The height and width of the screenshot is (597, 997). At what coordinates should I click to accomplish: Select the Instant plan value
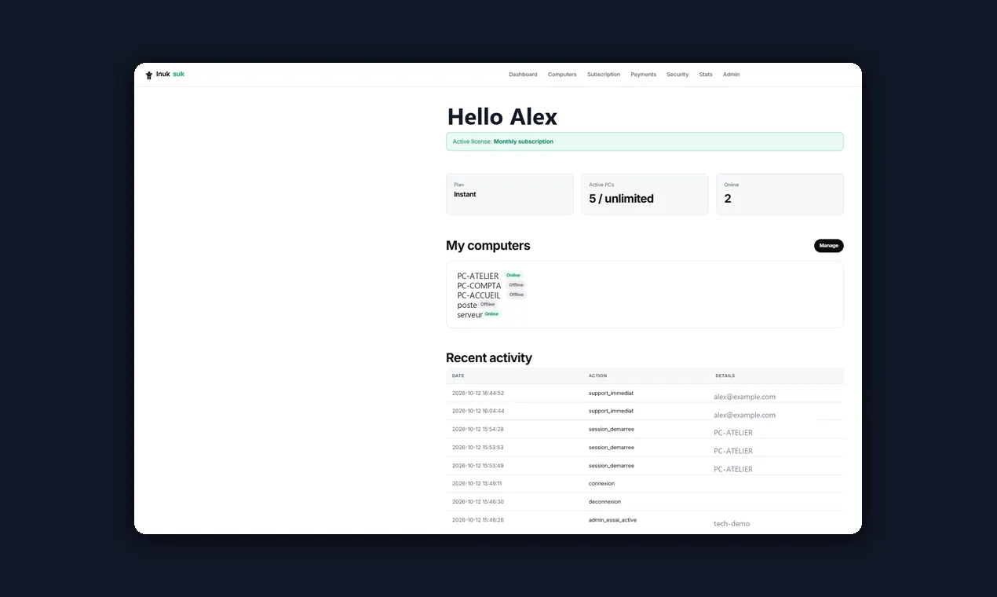pos(465,194)
